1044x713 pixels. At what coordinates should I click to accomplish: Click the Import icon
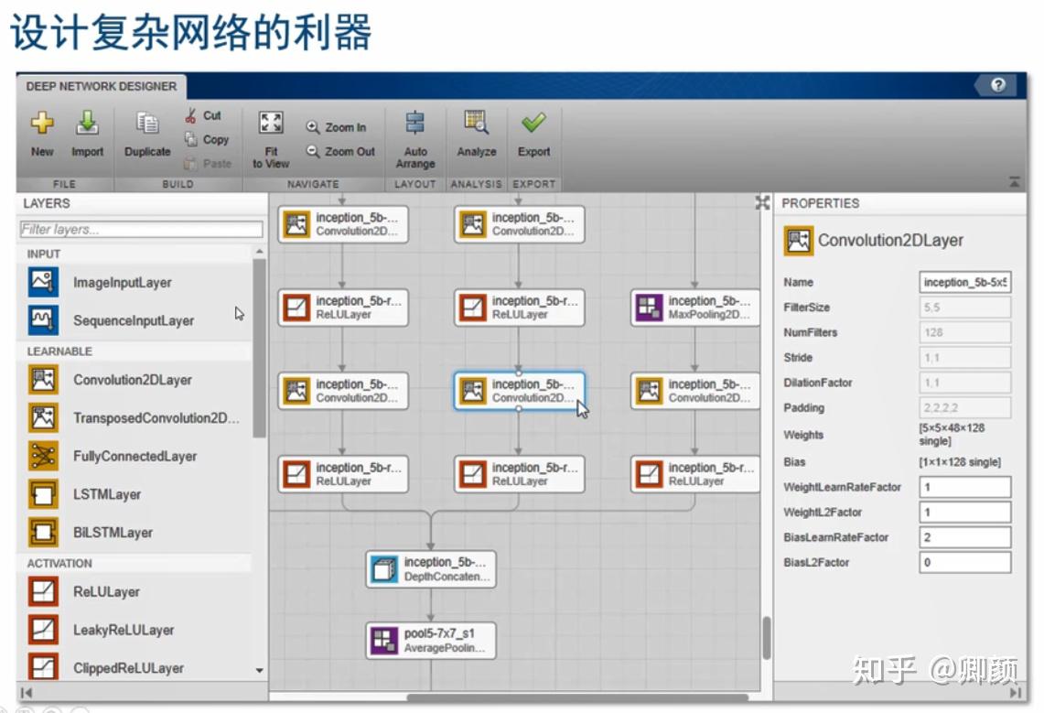tap(87, 128)
